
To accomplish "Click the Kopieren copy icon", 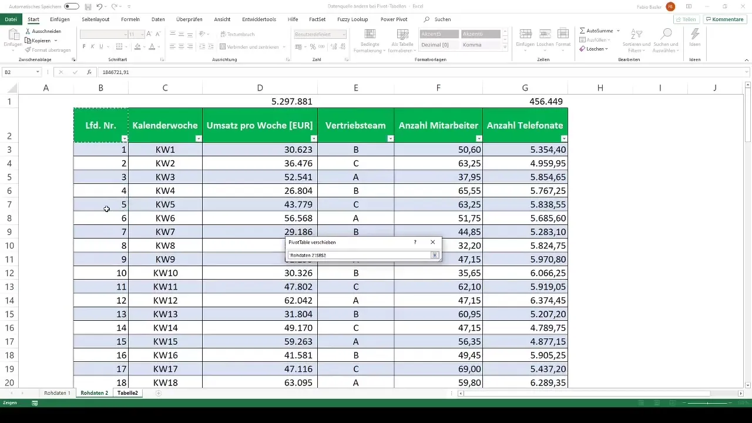I will [x=28, y=41].
